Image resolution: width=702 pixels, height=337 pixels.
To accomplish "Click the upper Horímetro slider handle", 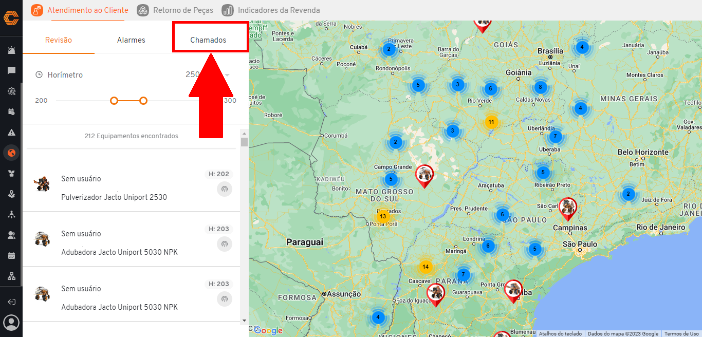I will (143, 101).
